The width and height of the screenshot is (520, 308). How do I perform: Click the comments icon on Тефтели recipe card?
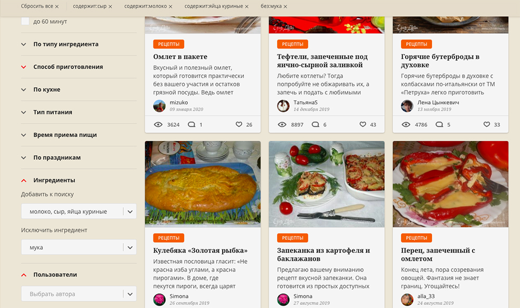[x=316, y=125]
